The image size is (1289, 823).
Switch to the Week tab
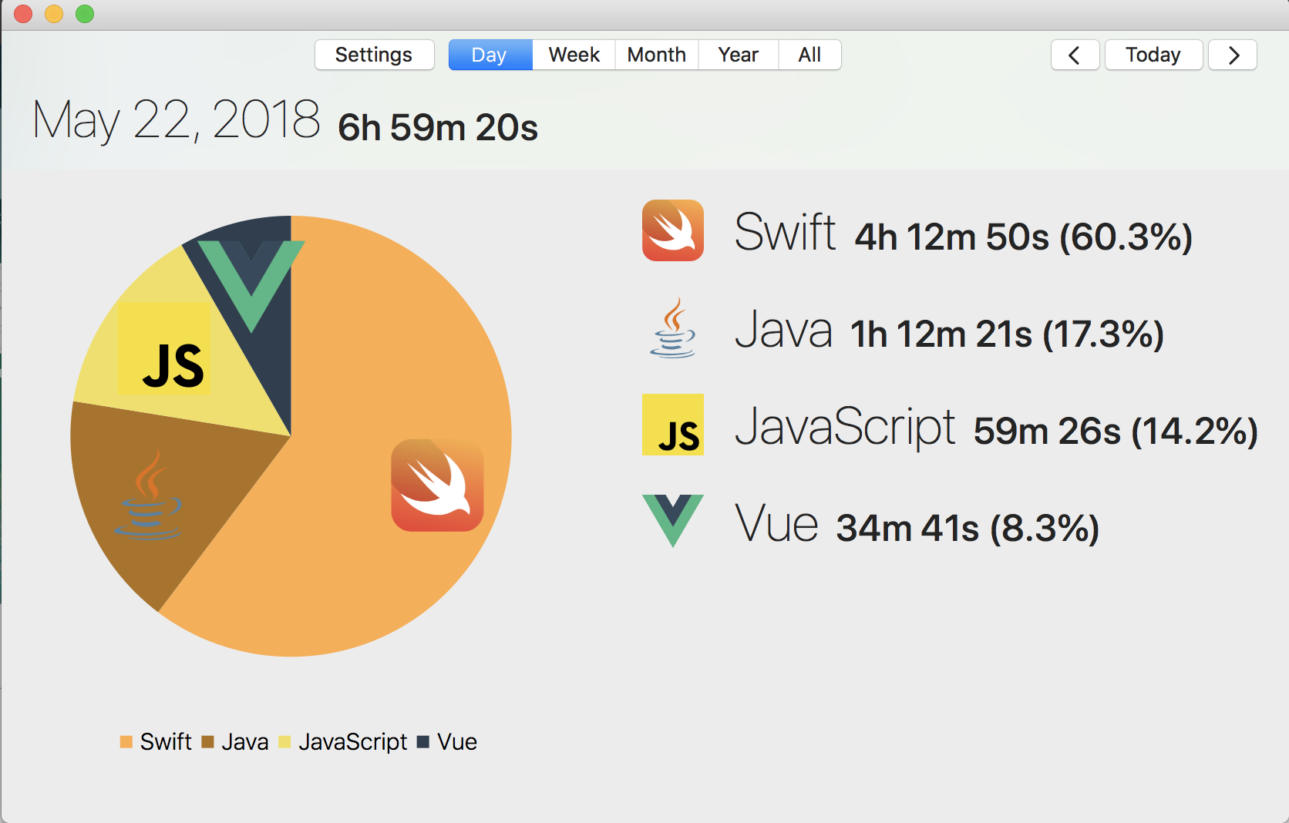(x=574, y=55)
